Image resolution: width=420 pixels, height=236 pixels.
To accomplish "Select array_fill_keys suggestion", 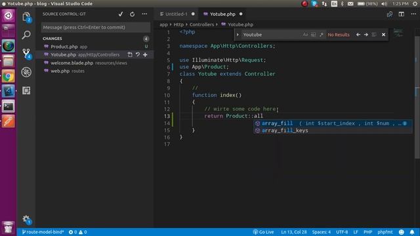I will (x=333, y=130).
